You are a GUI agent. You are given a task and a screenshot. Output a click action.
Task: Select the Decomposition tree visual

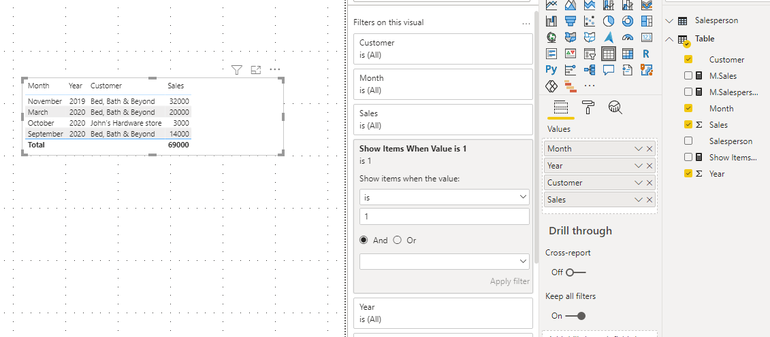pyautogui.click(x=590, y=69)
